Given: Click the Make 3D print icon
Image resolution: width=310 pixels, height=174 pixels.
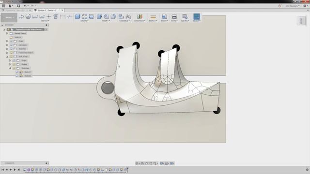Looking at the screenshot, I should click(x=174, y=16).
